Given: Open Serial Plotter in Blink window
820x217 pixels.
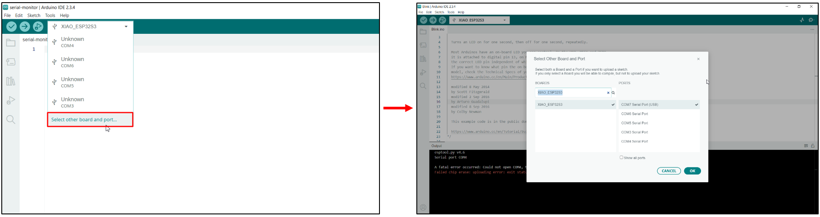Looking at the screenshot, I should (802, 20).
